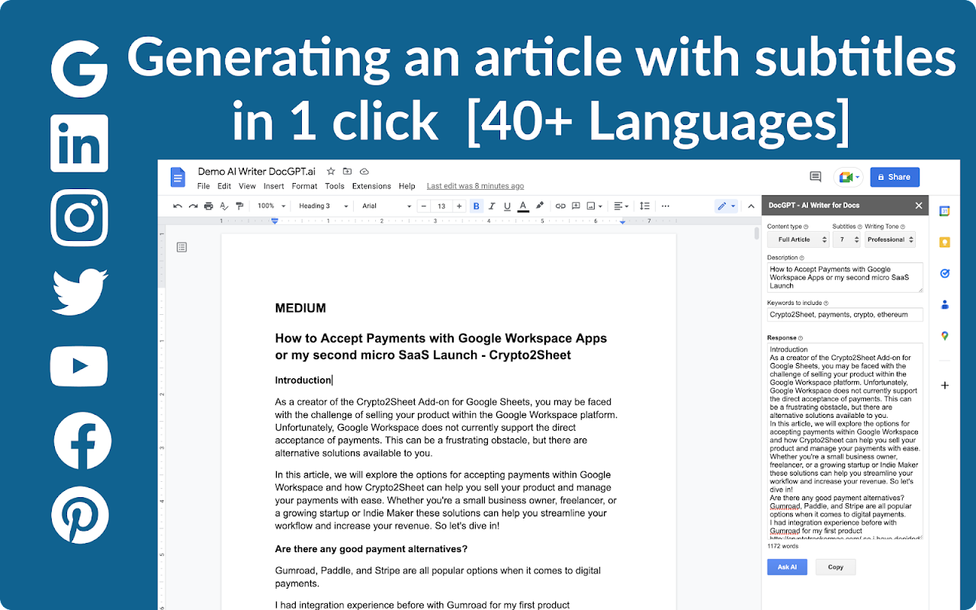Add a comment using toolbar comment icon

576,206
